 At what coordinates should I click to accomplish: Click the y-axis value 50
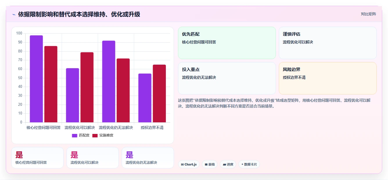(20, 78)
